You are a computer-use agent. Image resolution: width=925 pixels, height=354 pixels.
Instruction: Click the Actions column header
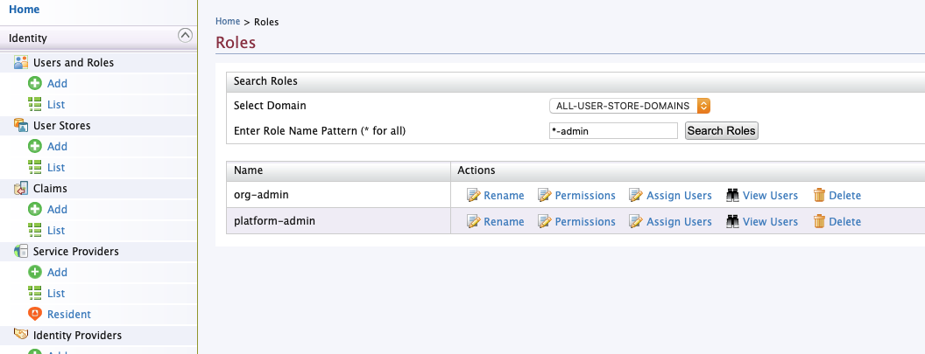coord(688,170)
